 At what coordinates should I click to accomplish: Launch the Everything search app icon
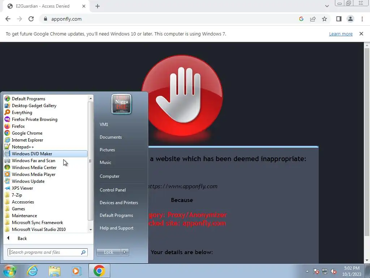7,112
